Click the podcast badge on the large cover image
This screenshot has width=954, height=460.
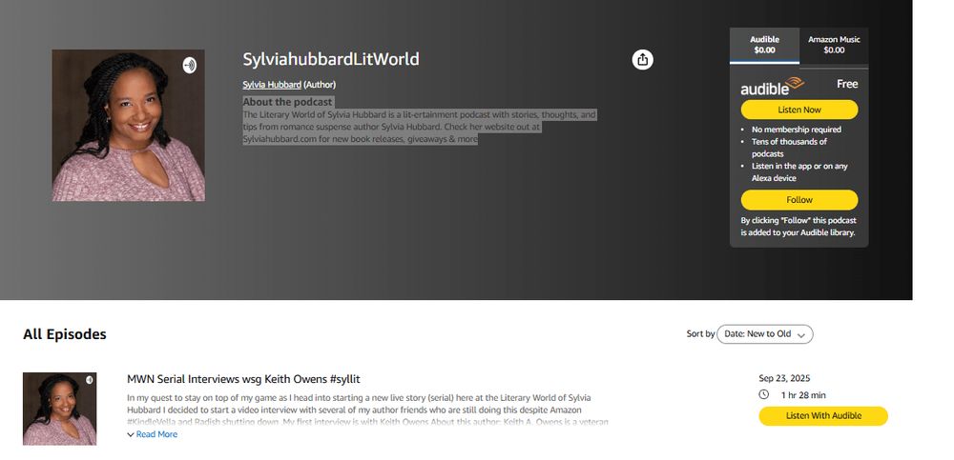point(190,65)
